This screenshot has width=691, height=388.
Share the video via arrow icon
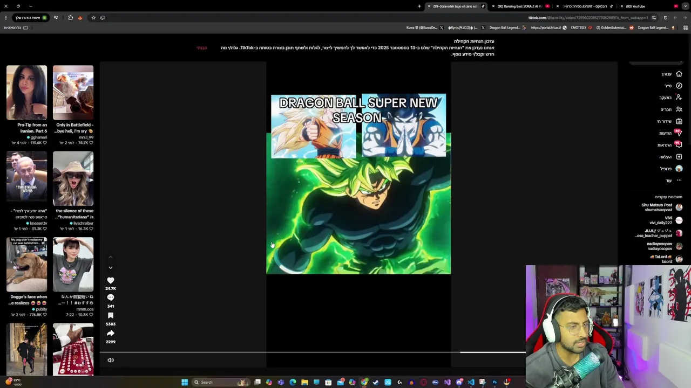point(110,333)
